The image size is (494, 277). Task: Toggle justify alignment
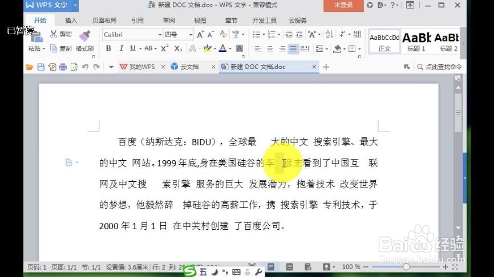(293, 49)
